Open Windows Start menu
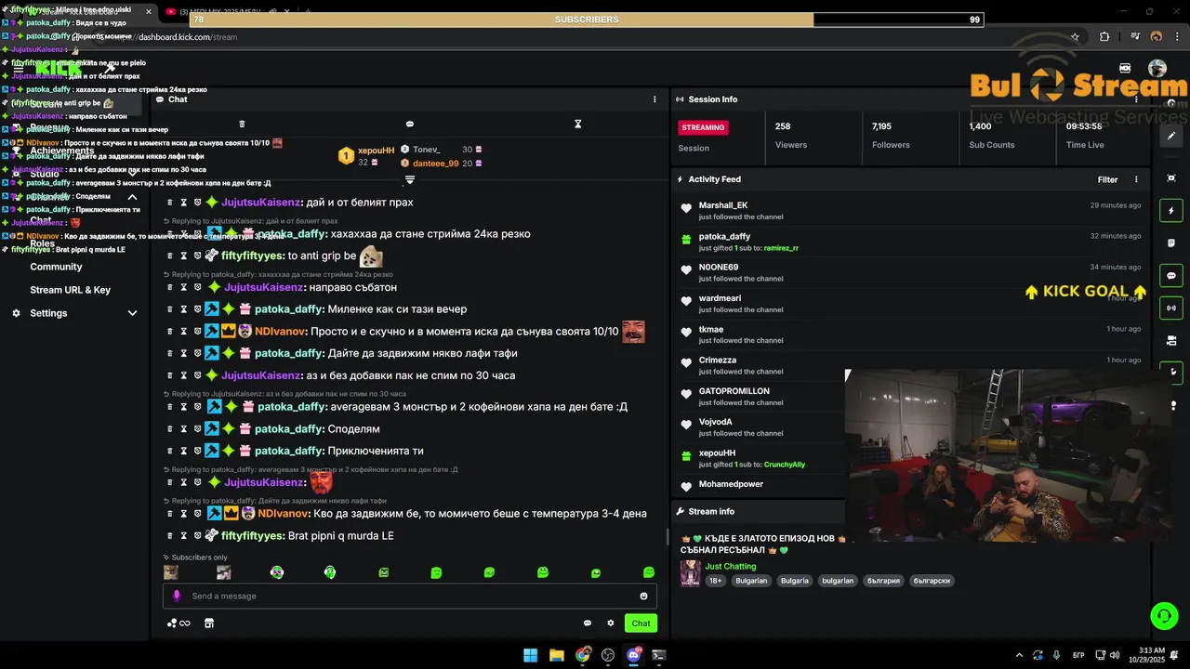 [x=530, y=655]
